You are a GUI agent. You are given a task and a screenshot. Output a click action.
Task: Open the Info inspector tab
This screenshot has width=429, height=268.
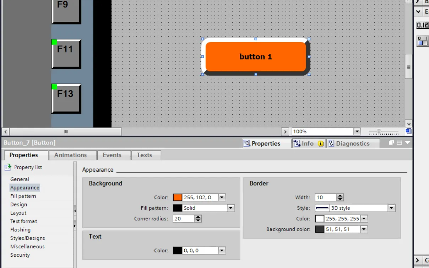tap(308, 143)
